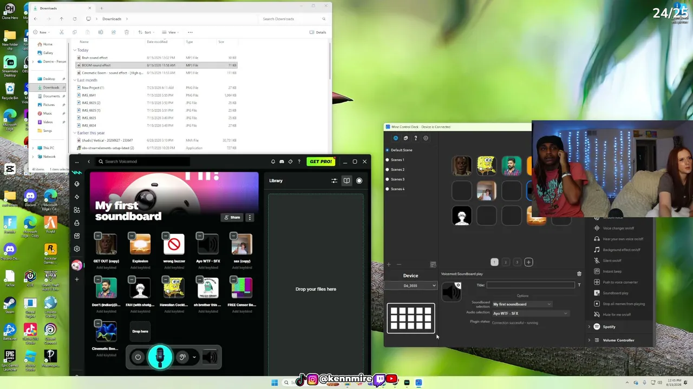The width and height of the screenshot is (693, 389).
Task: Open the Device D6_3555 dropdown
Action: coord(411,286)
